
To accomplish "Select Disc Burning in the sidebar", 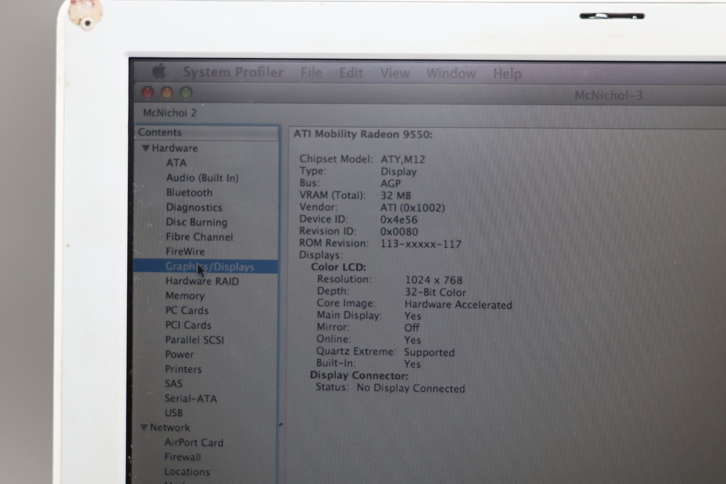I will pyautogui.click(x=196, y=222).
